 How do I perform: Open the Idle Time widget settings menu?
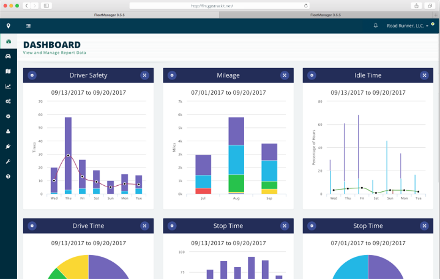311,75
